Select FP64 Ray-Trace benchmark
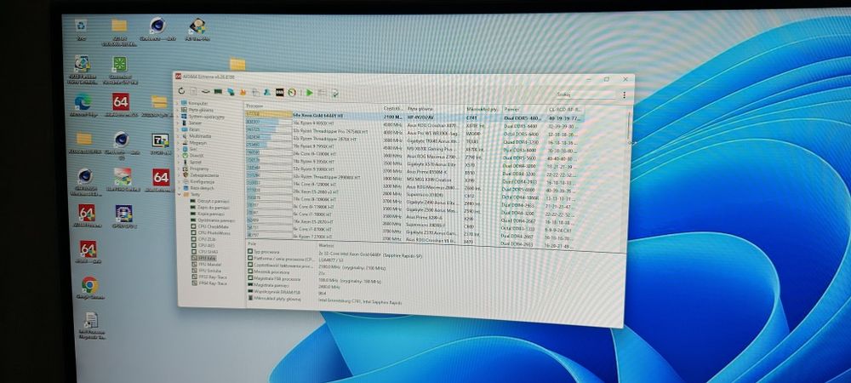The height and width of the screenshot is (383, 851). [208, 283]
